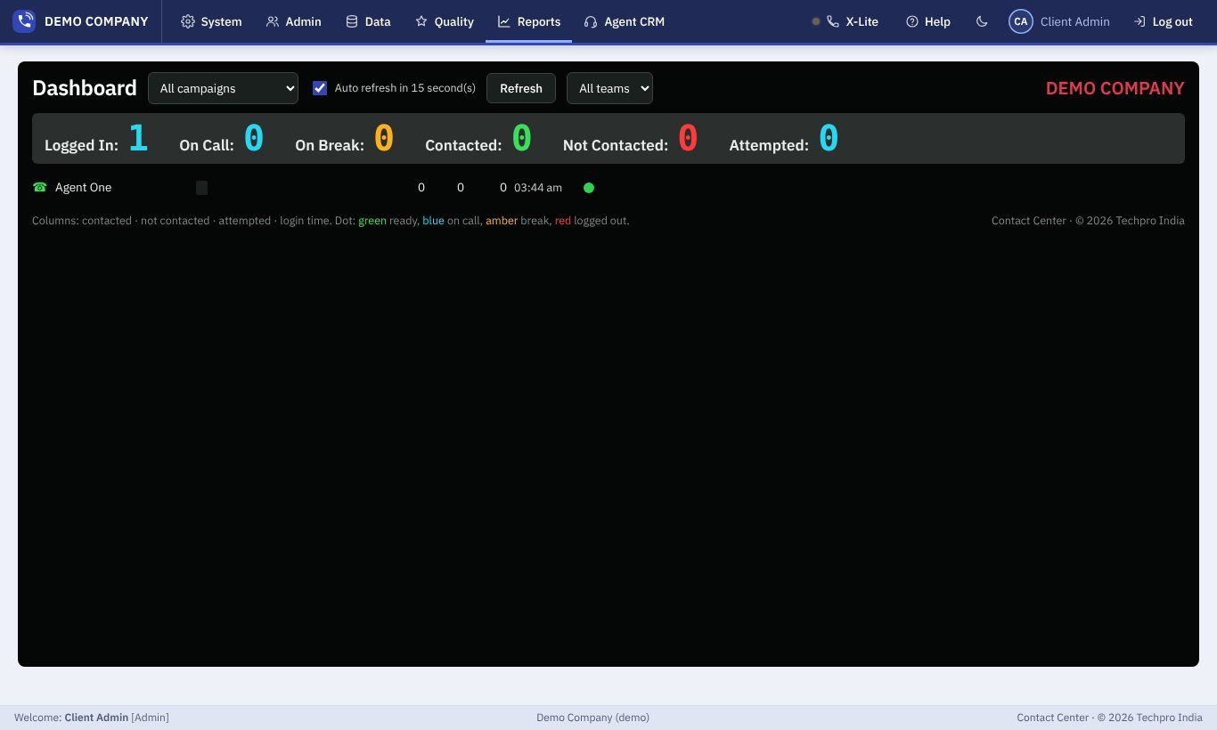Click the Refresh button

point(521,88)
